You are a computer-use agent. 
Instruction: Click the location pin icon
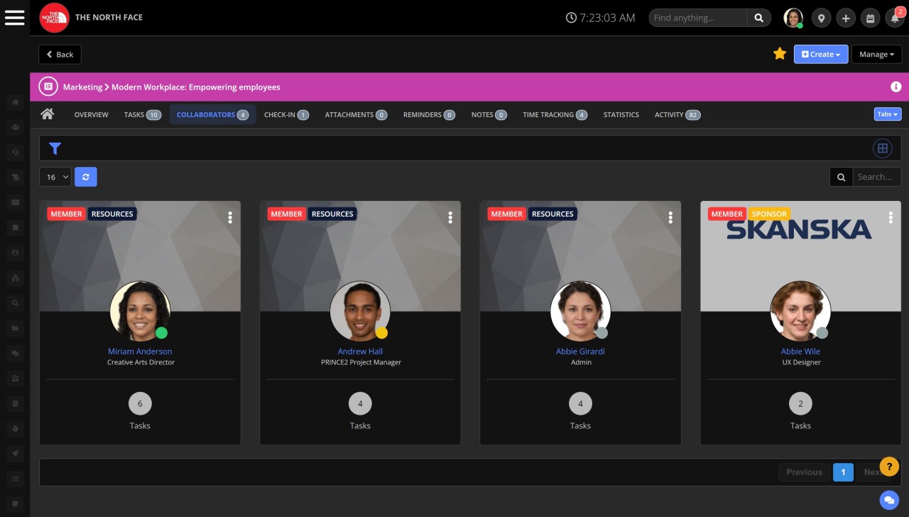pos(821,18)
